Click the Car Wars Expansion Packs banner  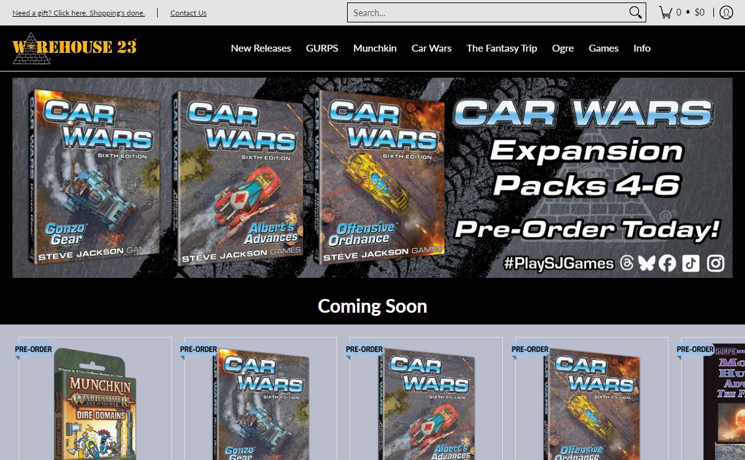372,178
